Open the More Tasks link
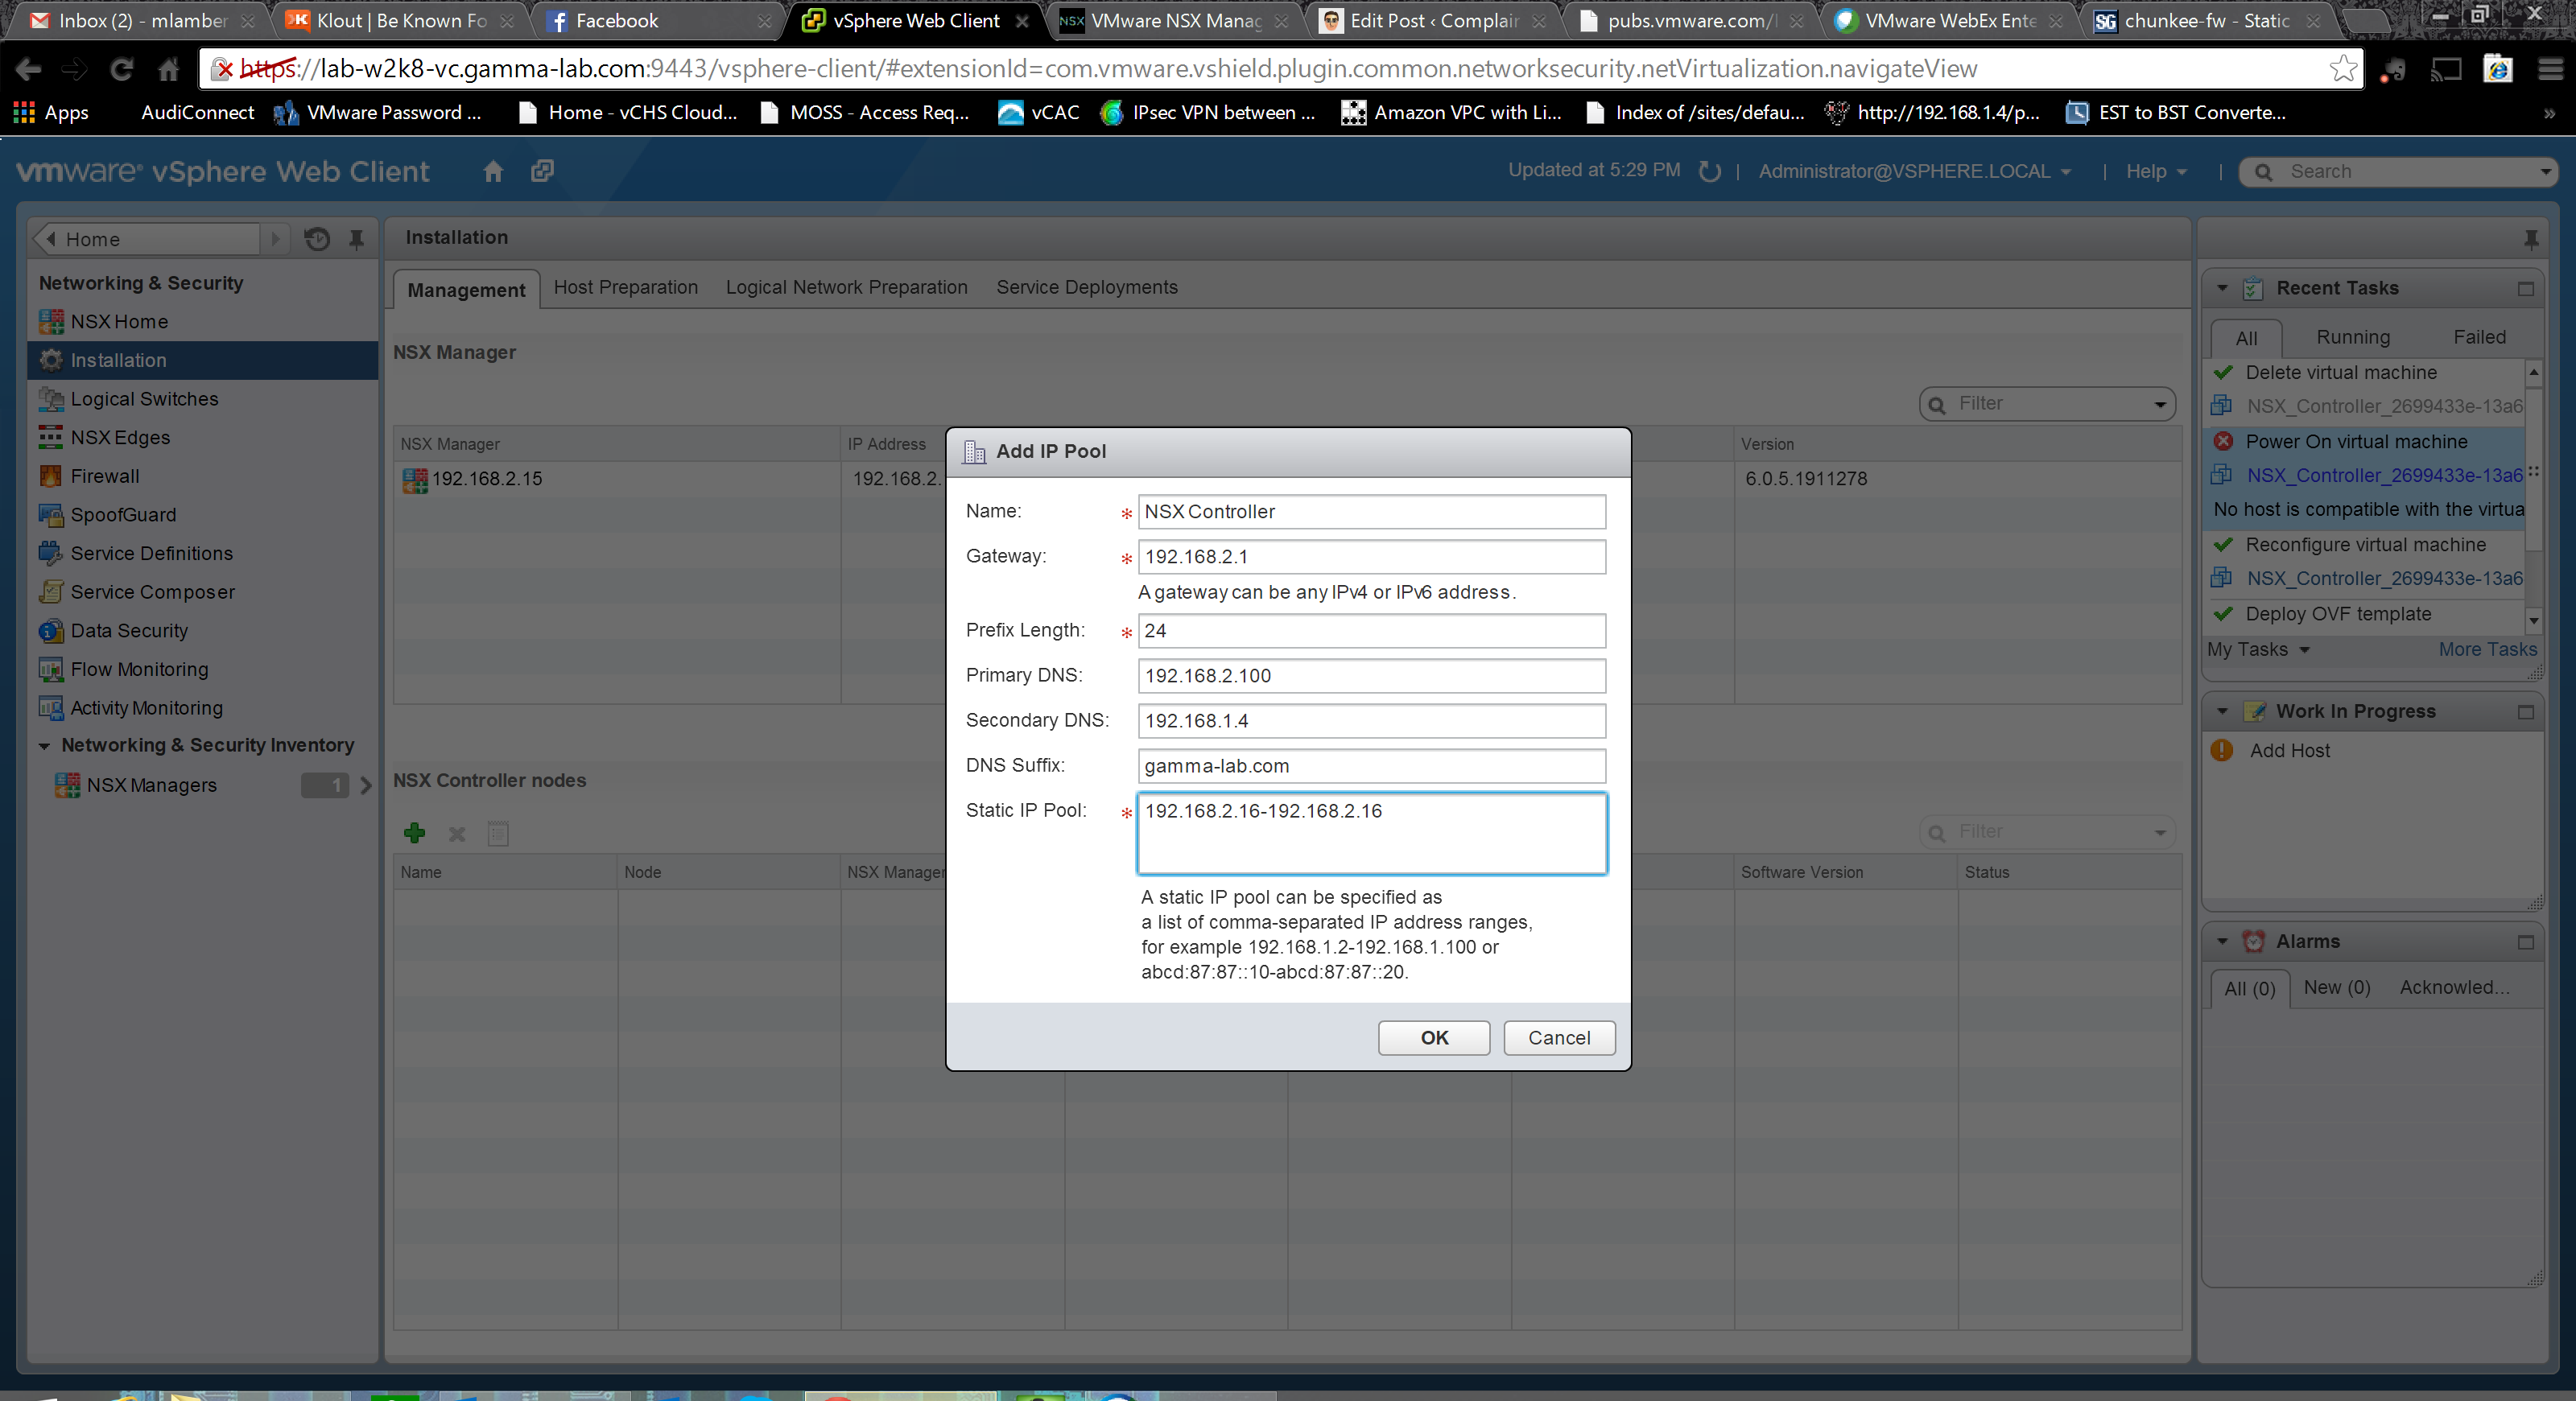 tap(2486, 649)
